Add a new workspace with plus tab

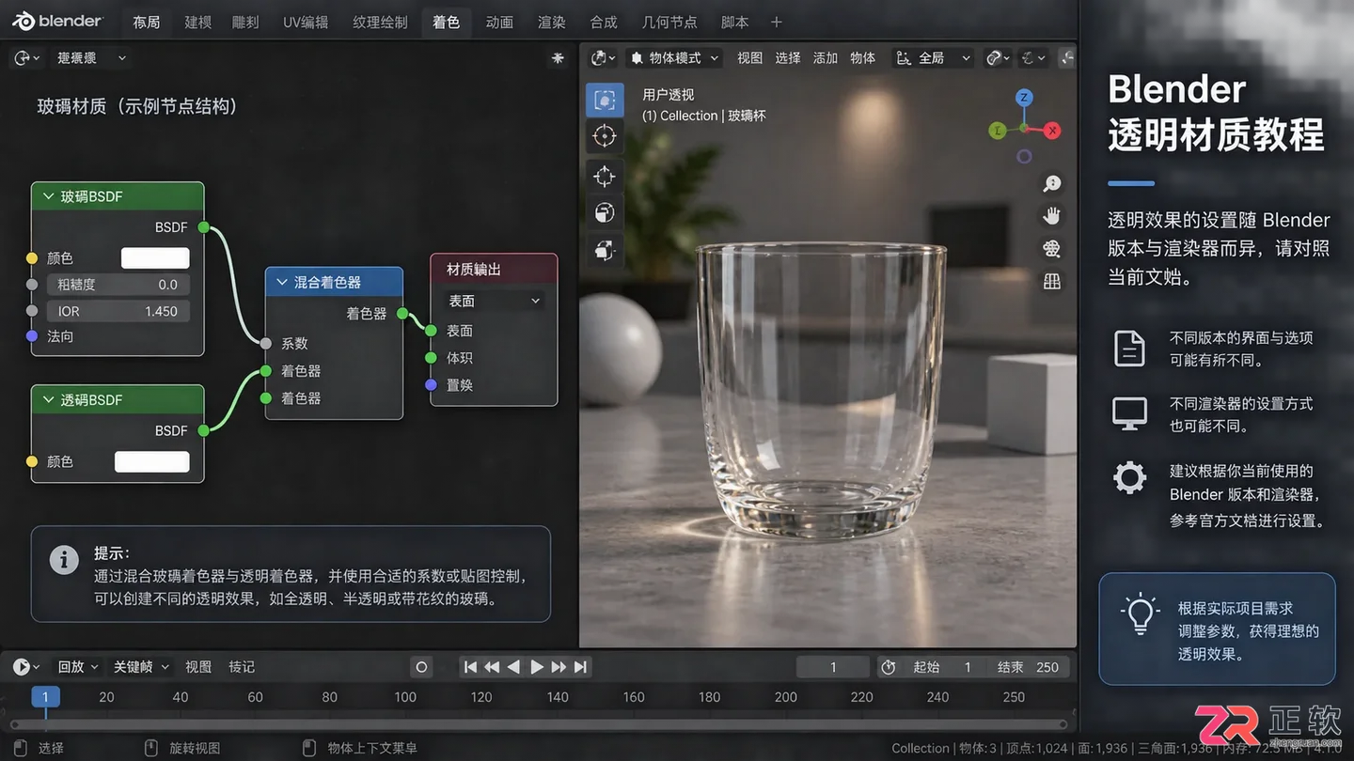(x=776, y=22)
